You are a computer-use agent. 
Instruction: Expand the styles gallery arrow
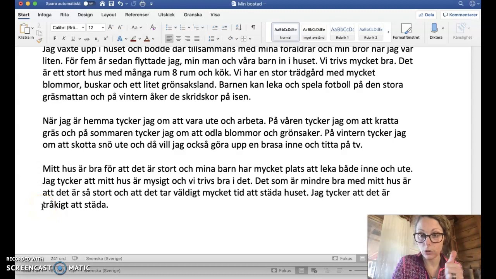[388, 32]
